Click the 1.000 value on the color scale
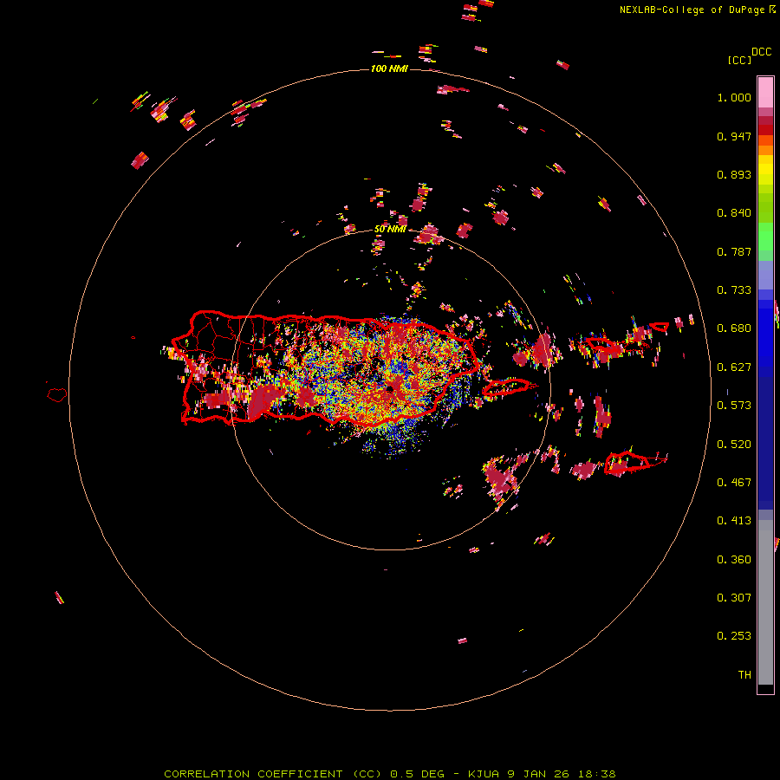Image resolution: width=780 pixels, height=780 pixels. pyautogui.click(x=734, y=97)
